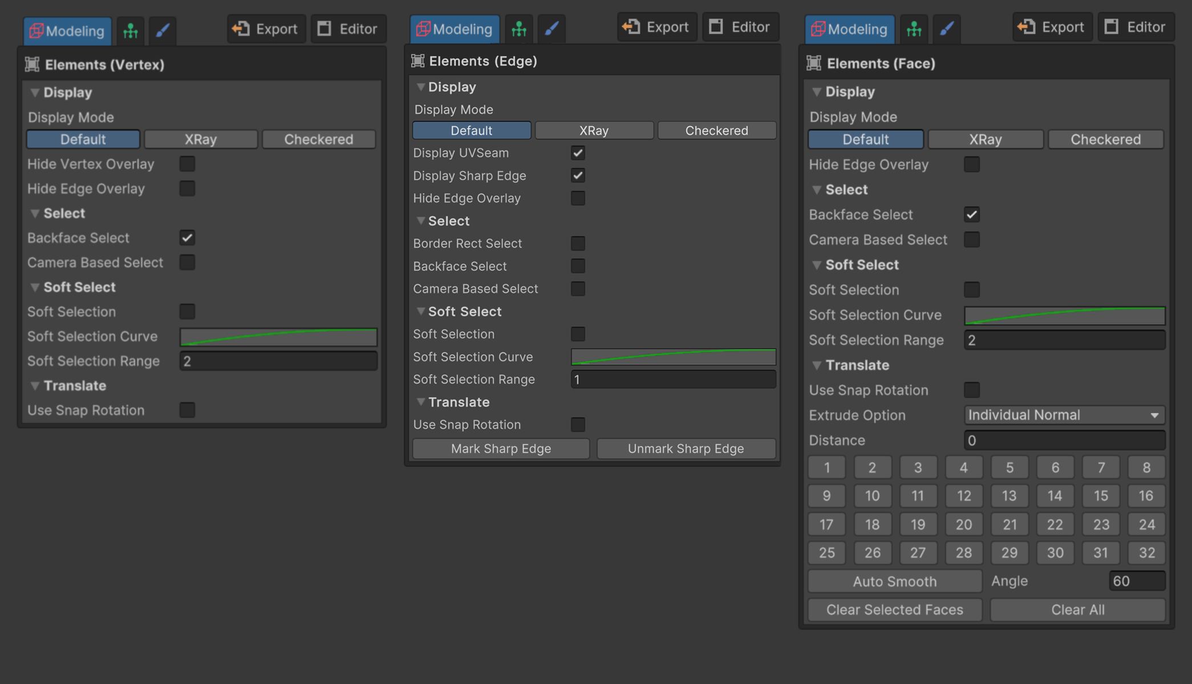Toggle Hide Edge Overlay in Face panel

pyautogui.click(x=972, y=164)
